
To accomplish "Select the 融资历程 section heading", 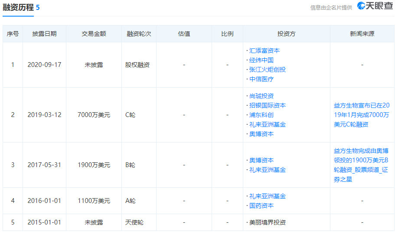I will pos(18,7).
